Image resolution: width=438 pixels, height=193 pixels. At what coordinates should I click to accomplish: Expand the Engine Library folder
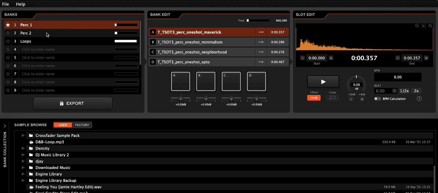[x=23, y=174]
